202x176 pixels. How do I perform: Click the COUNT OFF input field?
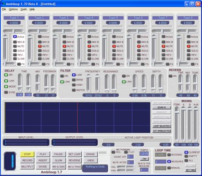tap(130, 157)
